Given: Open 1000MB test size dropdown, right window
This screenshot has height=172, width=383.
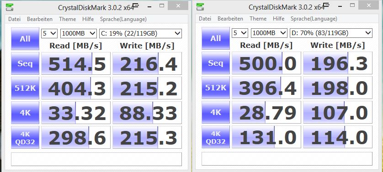Looking at the screenshot, I should click(269, 33).
